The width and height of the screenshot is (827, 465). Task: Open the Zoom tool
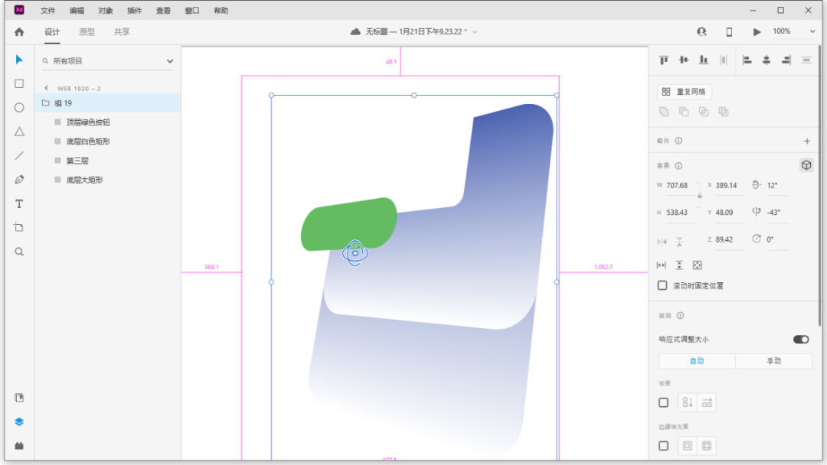click(x=19, y=252)
